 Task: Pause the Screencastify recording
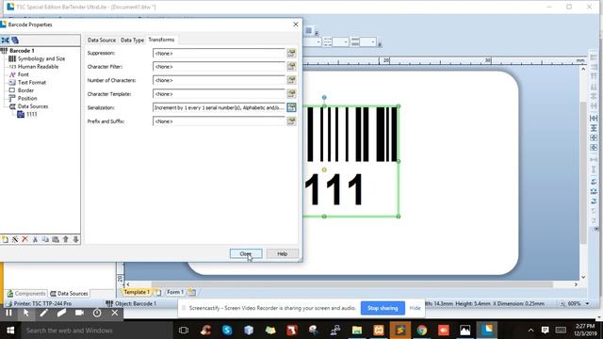click(x=8, y=313)
